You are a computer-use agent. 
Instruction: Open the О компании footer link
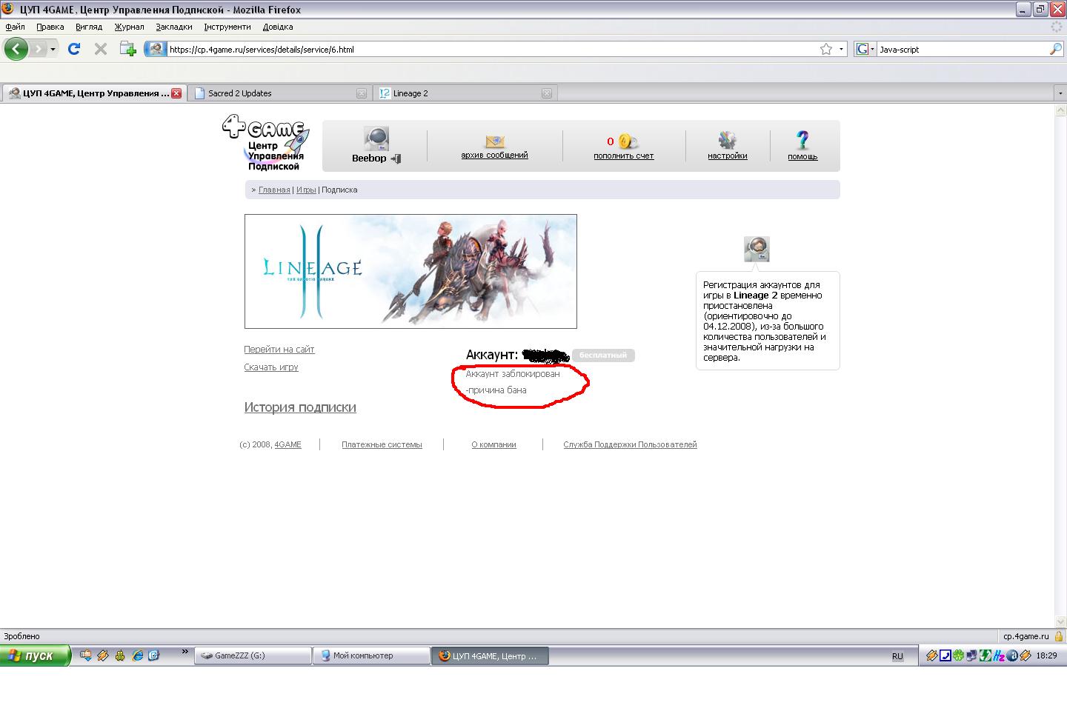[x=493, y=445]
